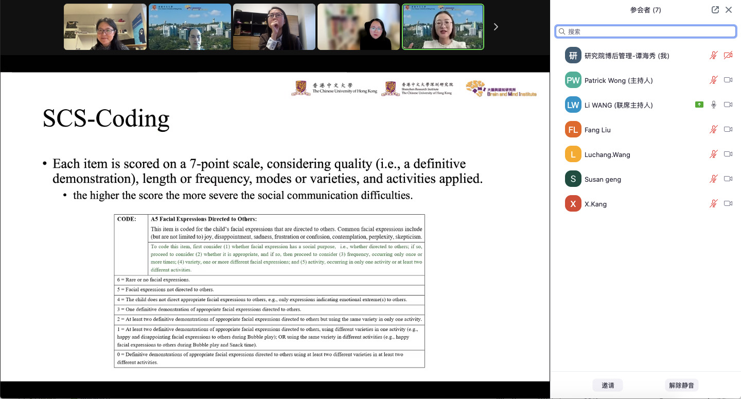Click X.Kang's camera icon
Viewport: 741px width, 399px height.
[728, 204]
